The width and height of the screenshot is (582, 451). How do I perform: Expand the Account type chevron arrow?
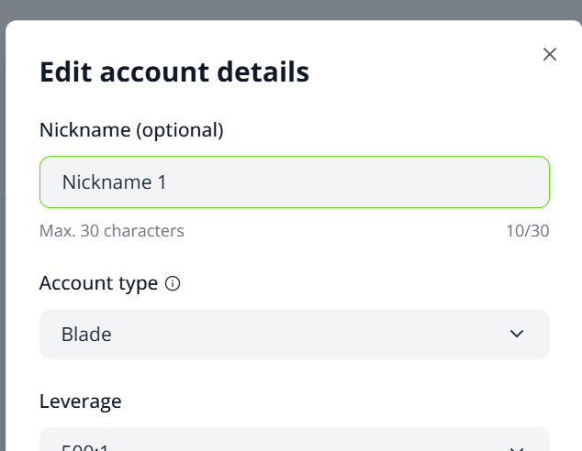coord(516,334)
